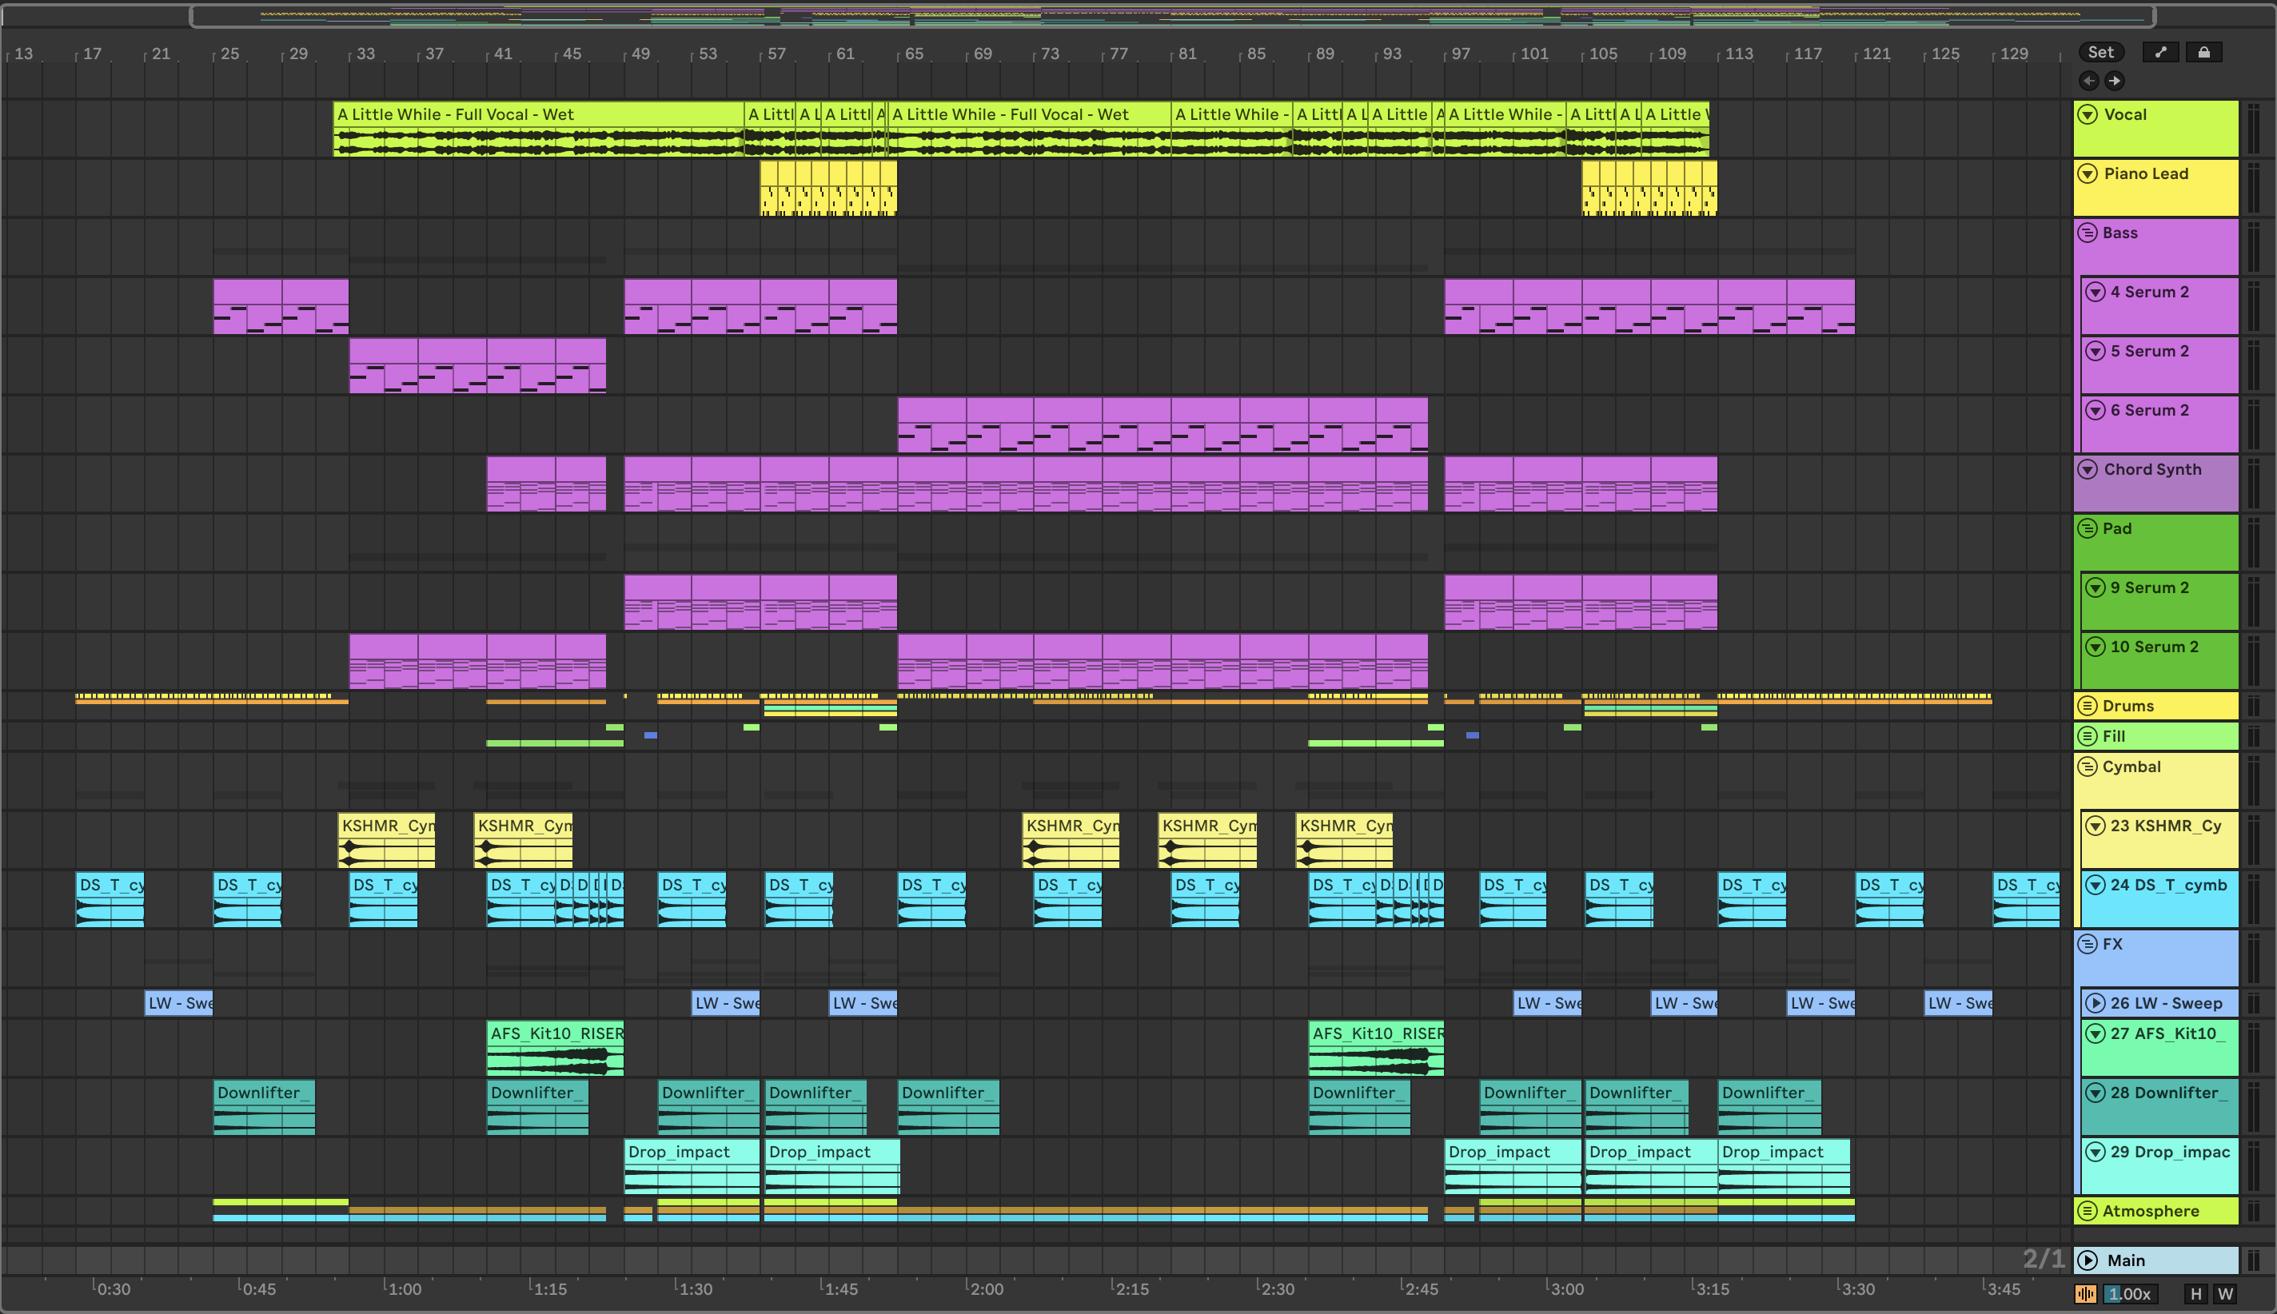Click the Bass group track icon
The height and width of the screenshot is (1314, 2277).
coord(2088,233)
